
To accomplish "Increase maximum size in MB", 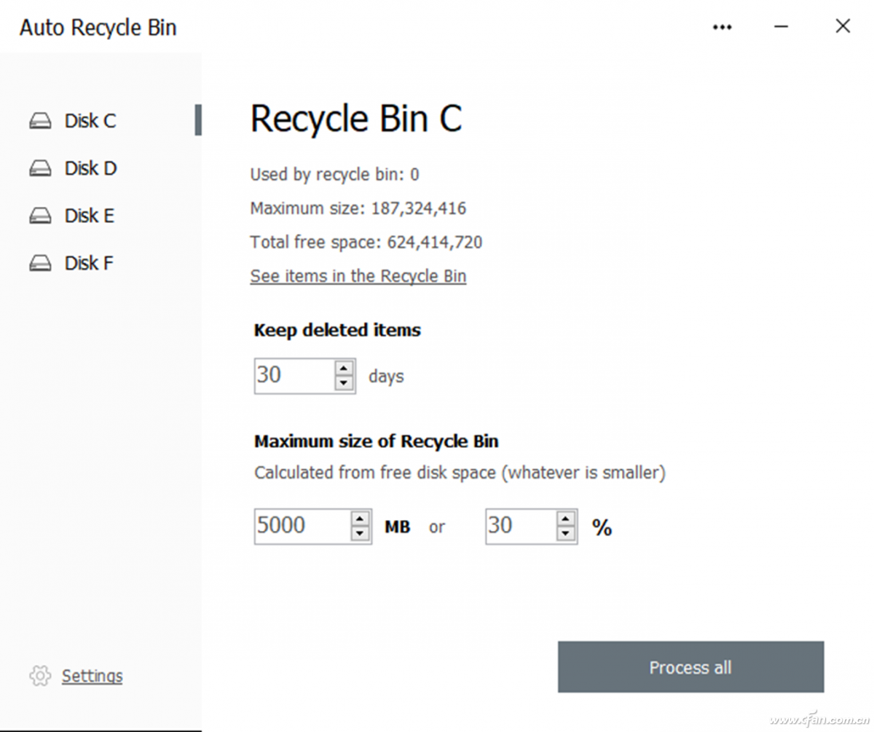I will tap(361, 519).
